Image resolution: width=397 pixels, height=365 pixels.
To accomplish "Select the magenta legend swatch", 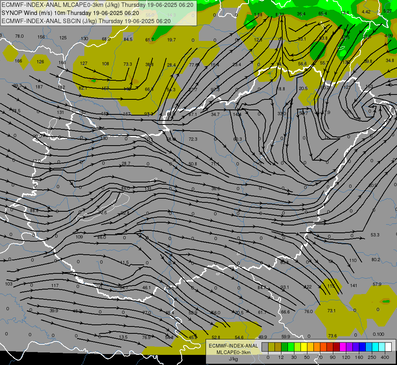I will tap(343, 347).
